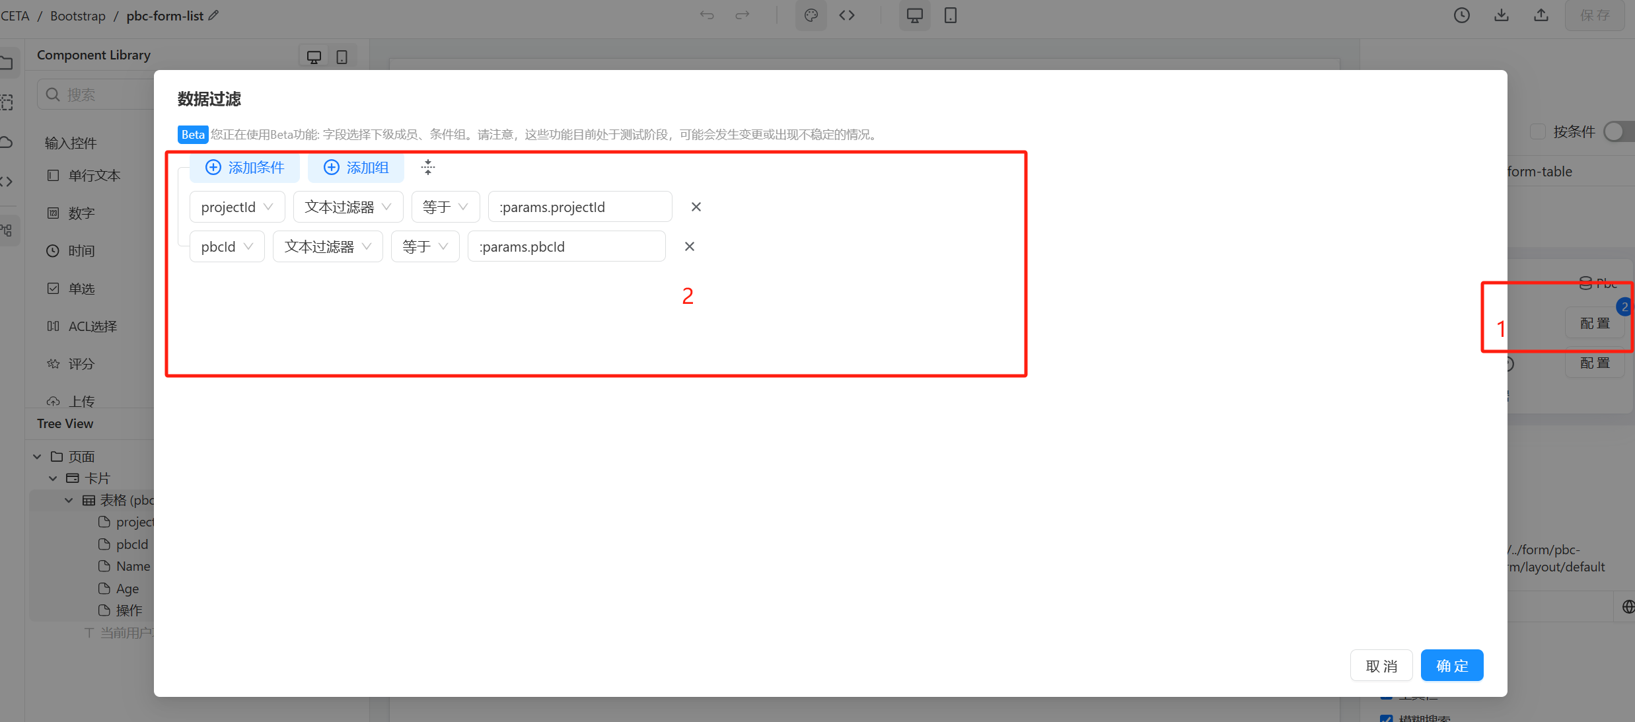Open 等于 operator dropdown in pbcId row
The image size is (1635, 722).
click(425, 246)
